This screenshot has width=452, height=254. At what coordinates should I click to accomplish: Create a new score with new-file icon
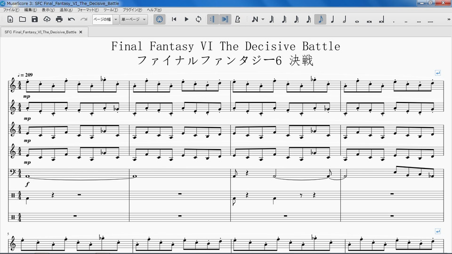coord(10,19)
